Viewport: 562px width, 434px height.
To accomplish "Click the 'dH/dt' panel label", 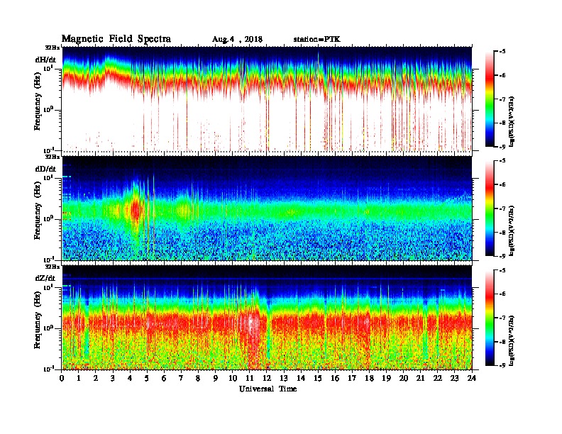I will pyautogui.click(x=45, y=60).
